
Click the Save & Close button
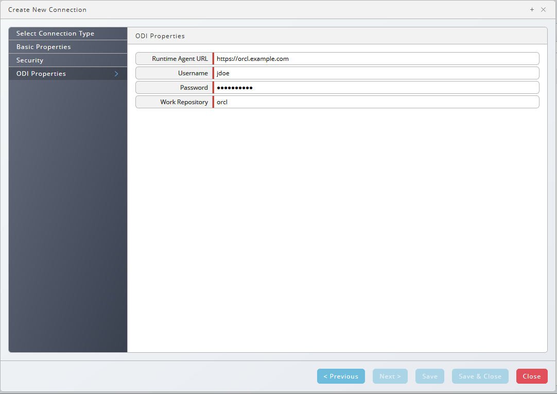coord(480,376)
